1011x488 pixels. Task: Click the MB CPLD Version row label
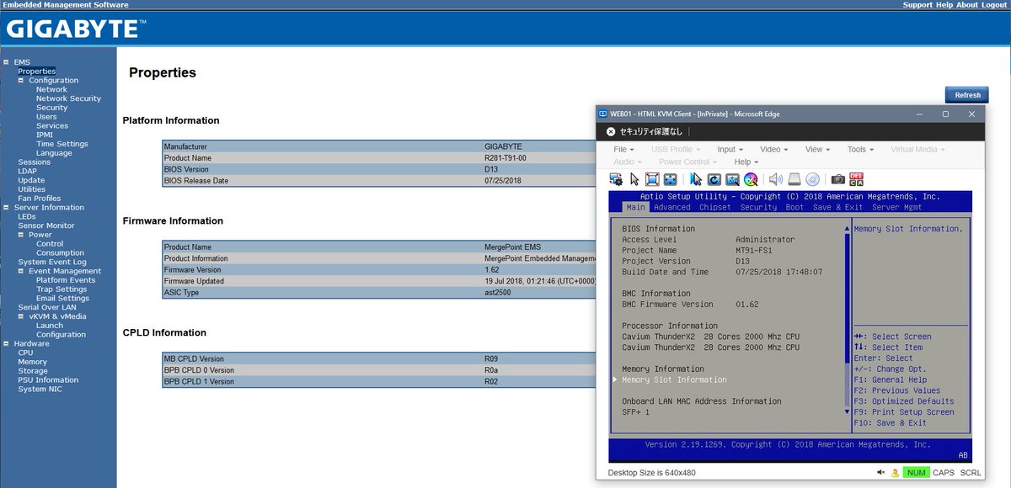pyautogui.click(x=194, y=359)
